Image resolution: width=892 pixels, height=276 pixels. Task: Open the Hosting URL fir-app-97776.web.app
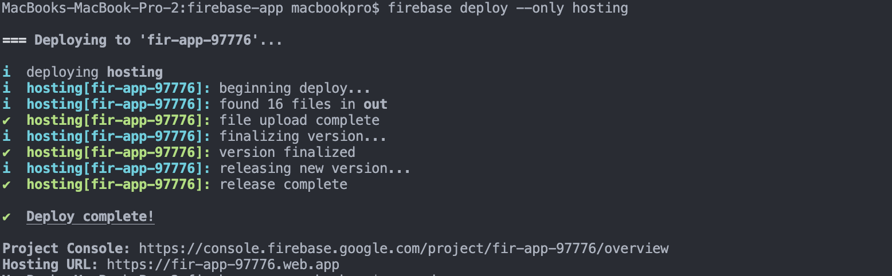(223, 265)
